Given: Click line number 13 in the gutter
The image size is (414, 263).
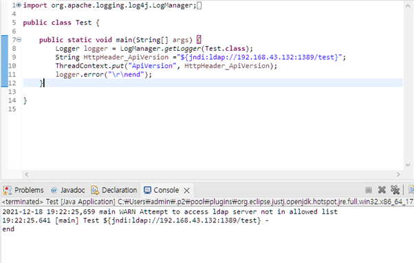Looking at the screenshot, I should coord(12,92).
